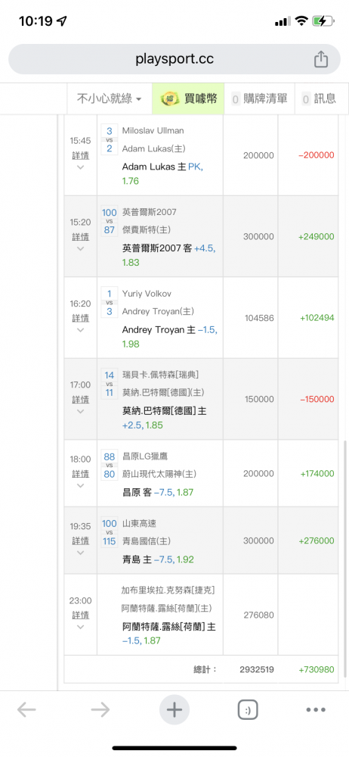Tap the green coin icon beside 買噱幣

click(x=170, y=99)
